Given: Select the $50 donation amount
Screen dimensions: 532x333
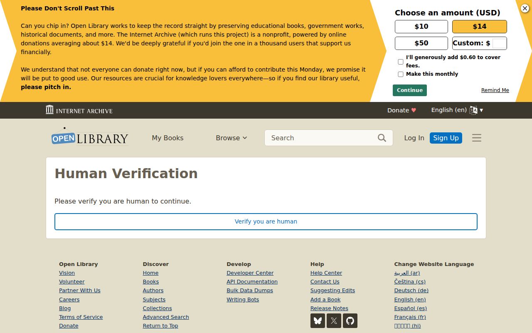Looking at the screenshot, I should click(421, 43).
